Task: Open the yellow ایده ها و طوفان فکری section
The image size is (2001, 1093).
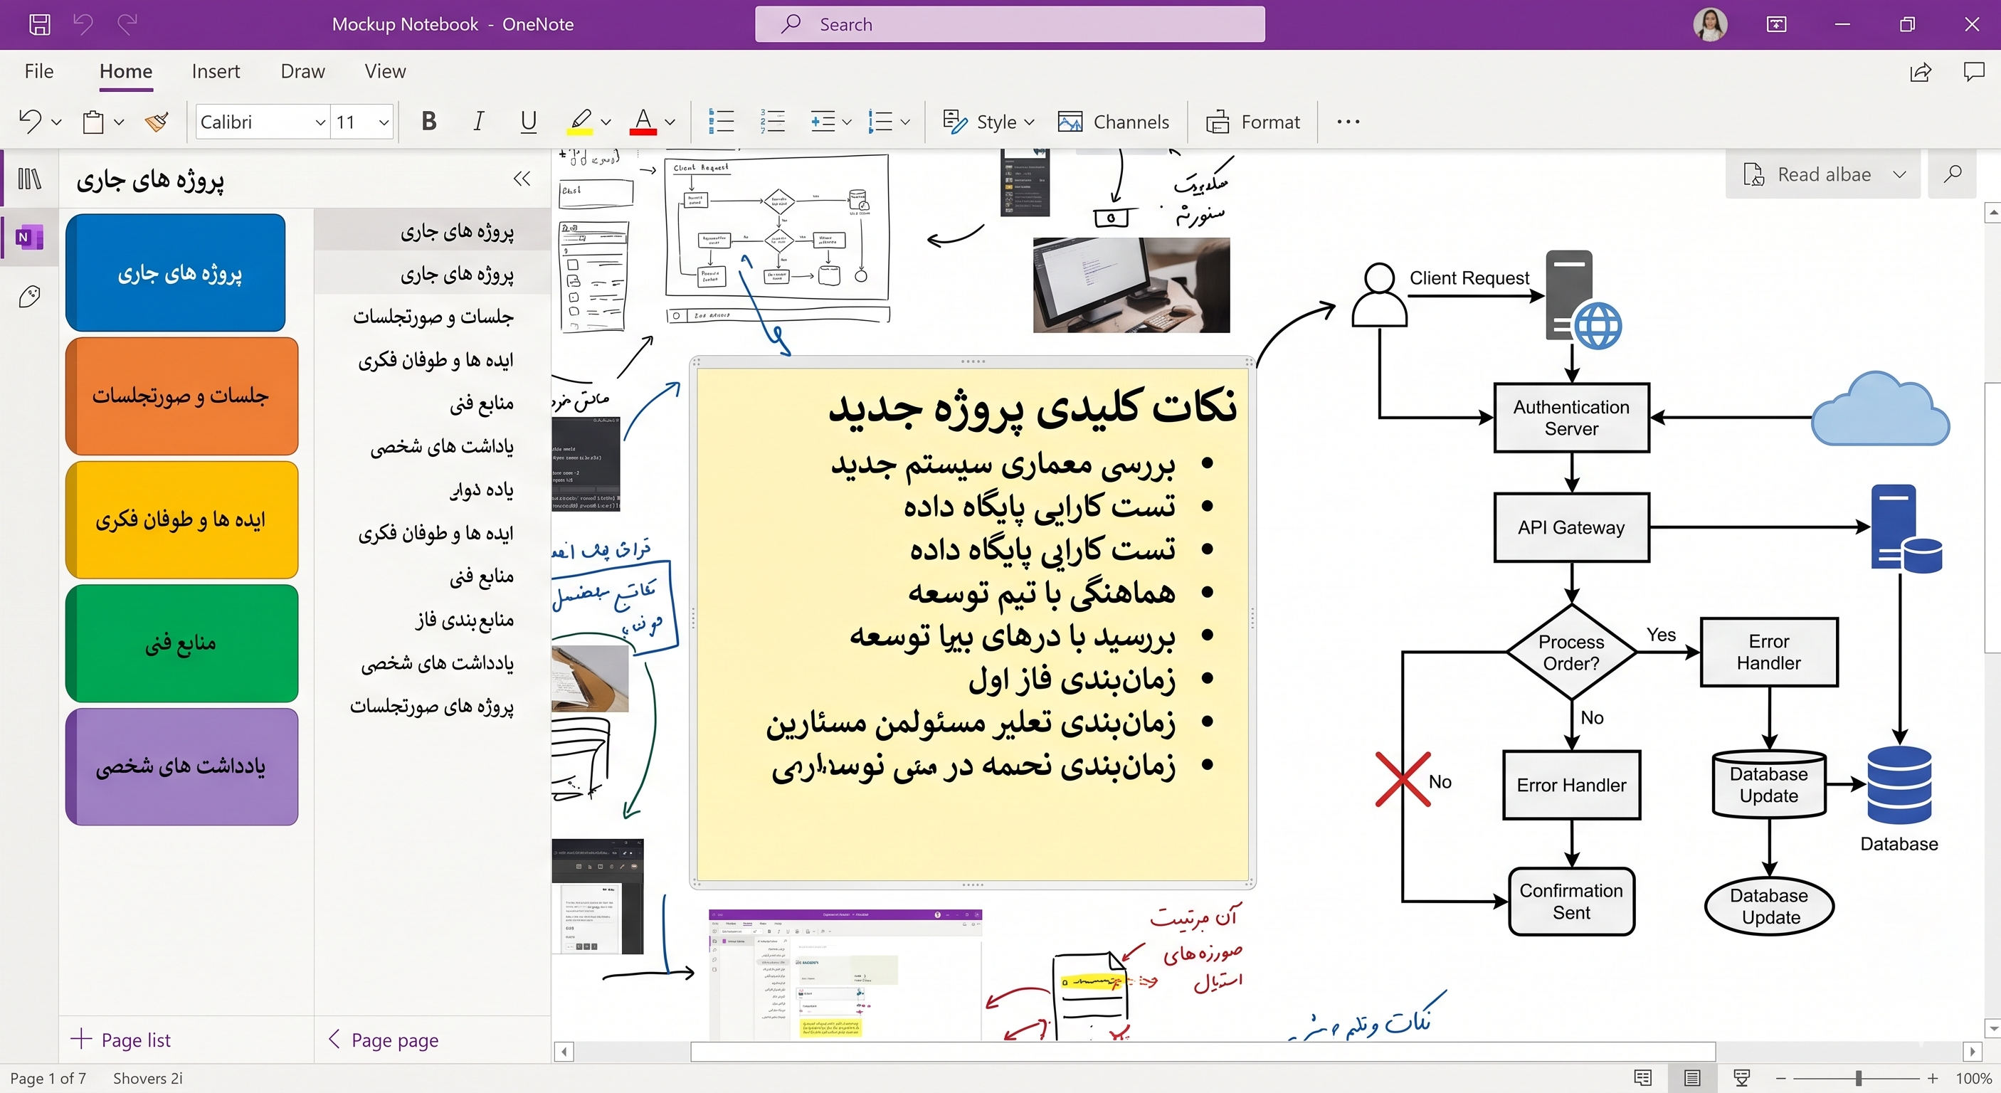Action: click(x=181, y=519)
